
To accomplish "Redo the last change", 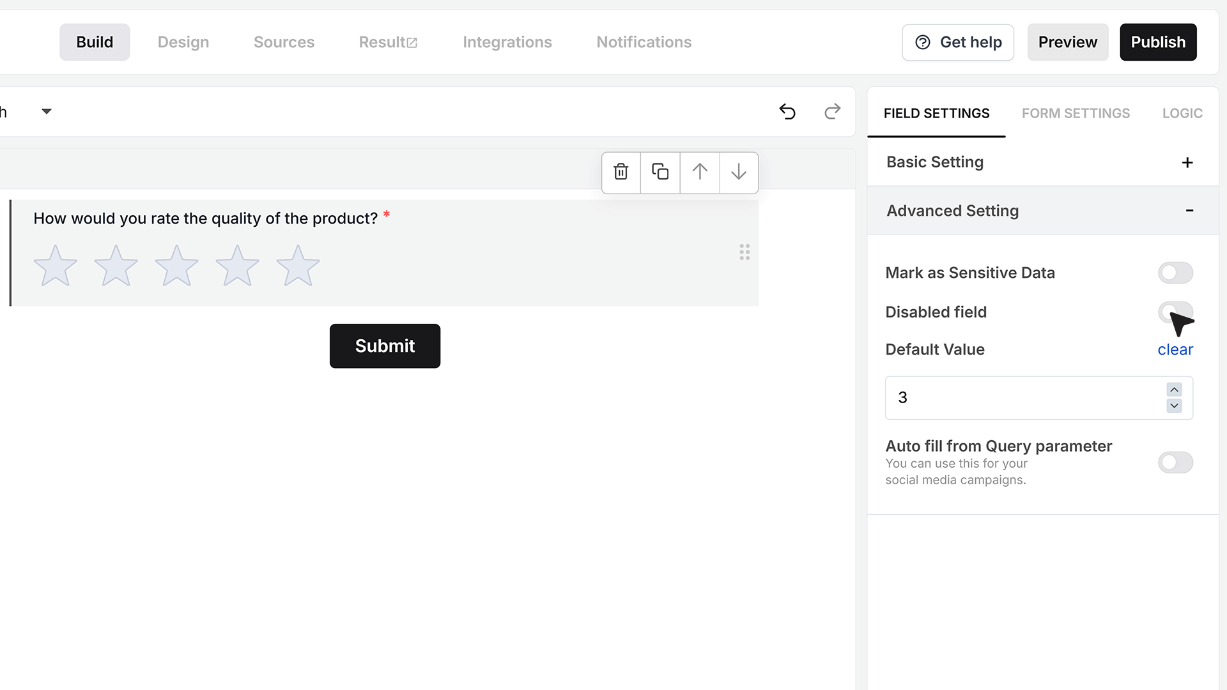I will click(832, 112).
